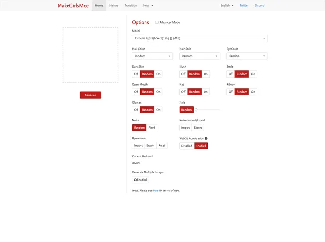Viewport: 325px width, 242px height.
Task: Click the MakeGirlsMoe brand logo
Action: click(73, 6)
